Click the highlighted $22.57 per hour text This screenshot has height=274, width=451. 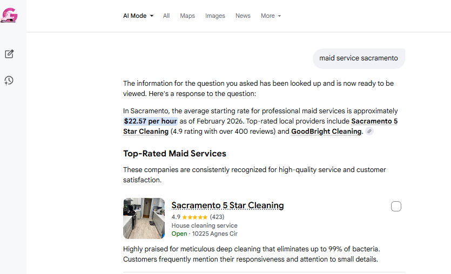pos(150,121)
